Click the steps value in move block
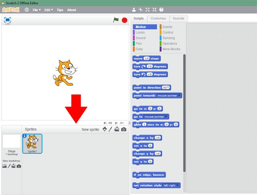 tap(147, 58)
